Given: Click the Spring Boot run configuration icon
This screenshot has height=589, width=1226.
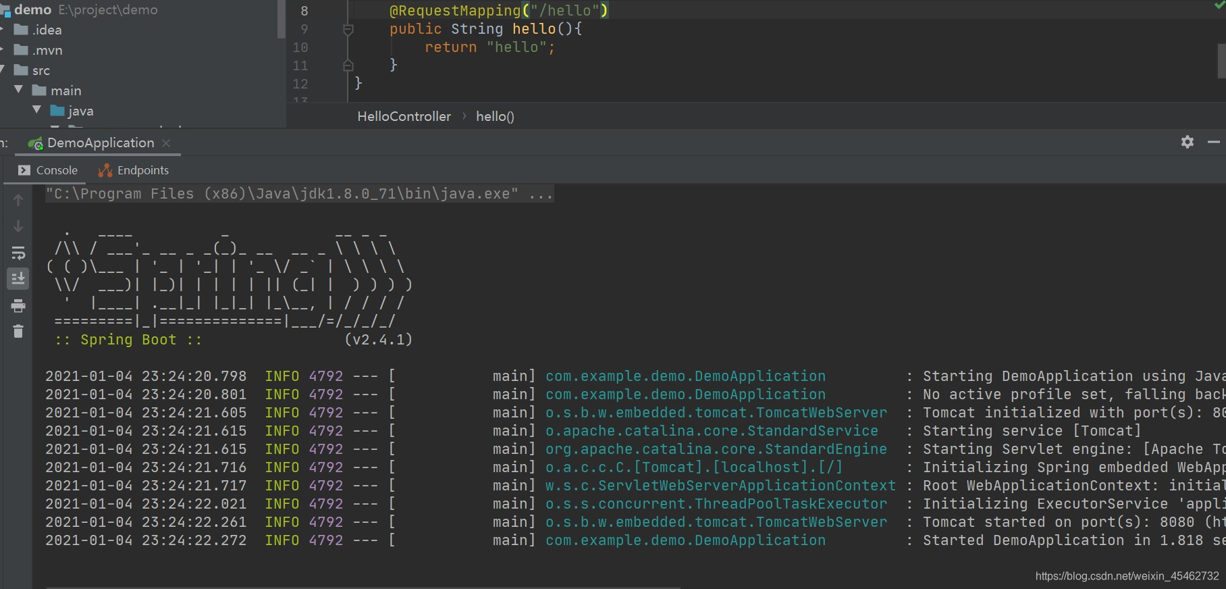Looking at the screenshot, I should pyautogui.click(x=35, y=143).
